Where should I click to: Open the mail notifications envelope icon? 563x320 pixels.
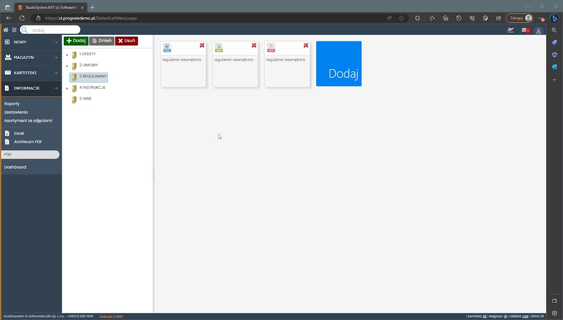point(525,30)
